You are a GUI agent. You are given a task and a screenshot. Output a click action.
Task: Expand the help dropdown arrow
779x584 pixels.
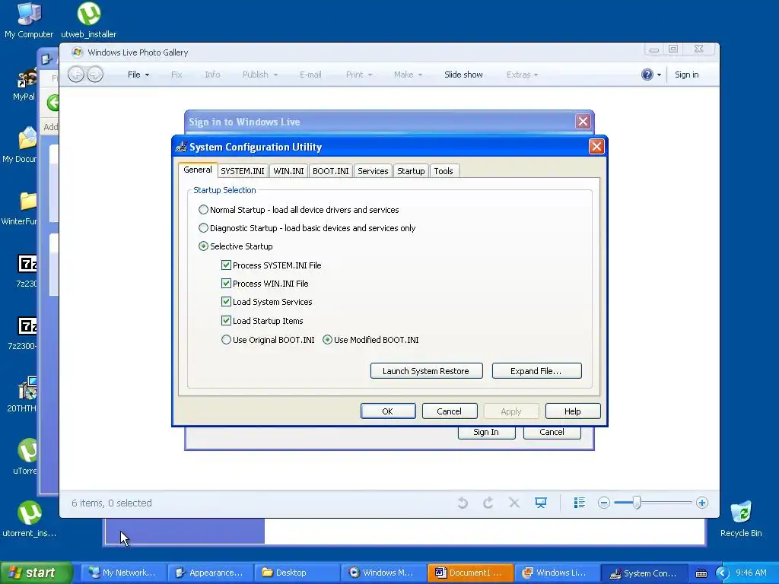[660, 75]
